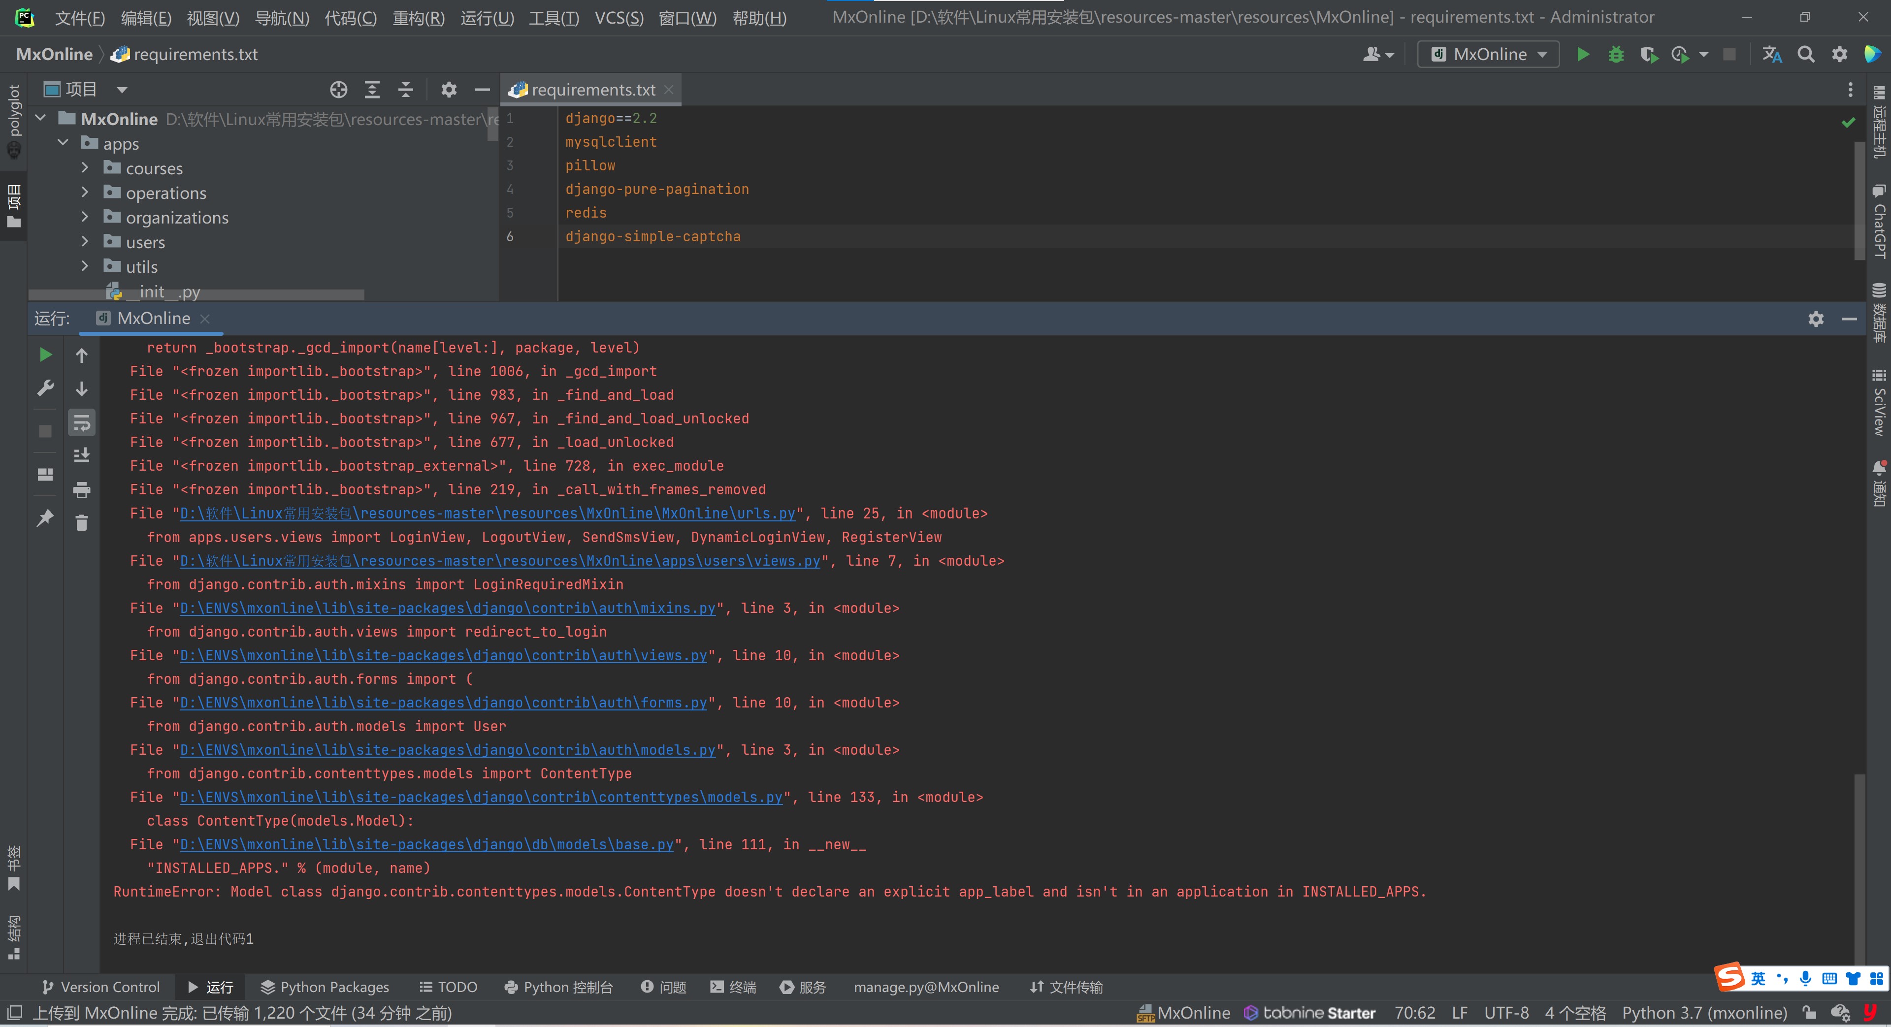Print the console output

tap(81, 489)
